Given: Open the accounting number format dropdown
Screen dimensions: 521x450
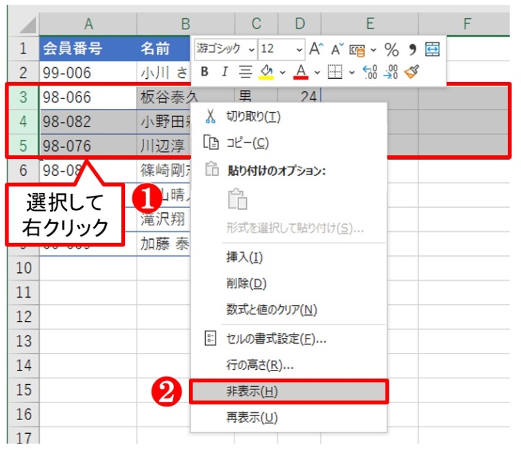Looking at the screenshot, I should (x=373, y=49).
